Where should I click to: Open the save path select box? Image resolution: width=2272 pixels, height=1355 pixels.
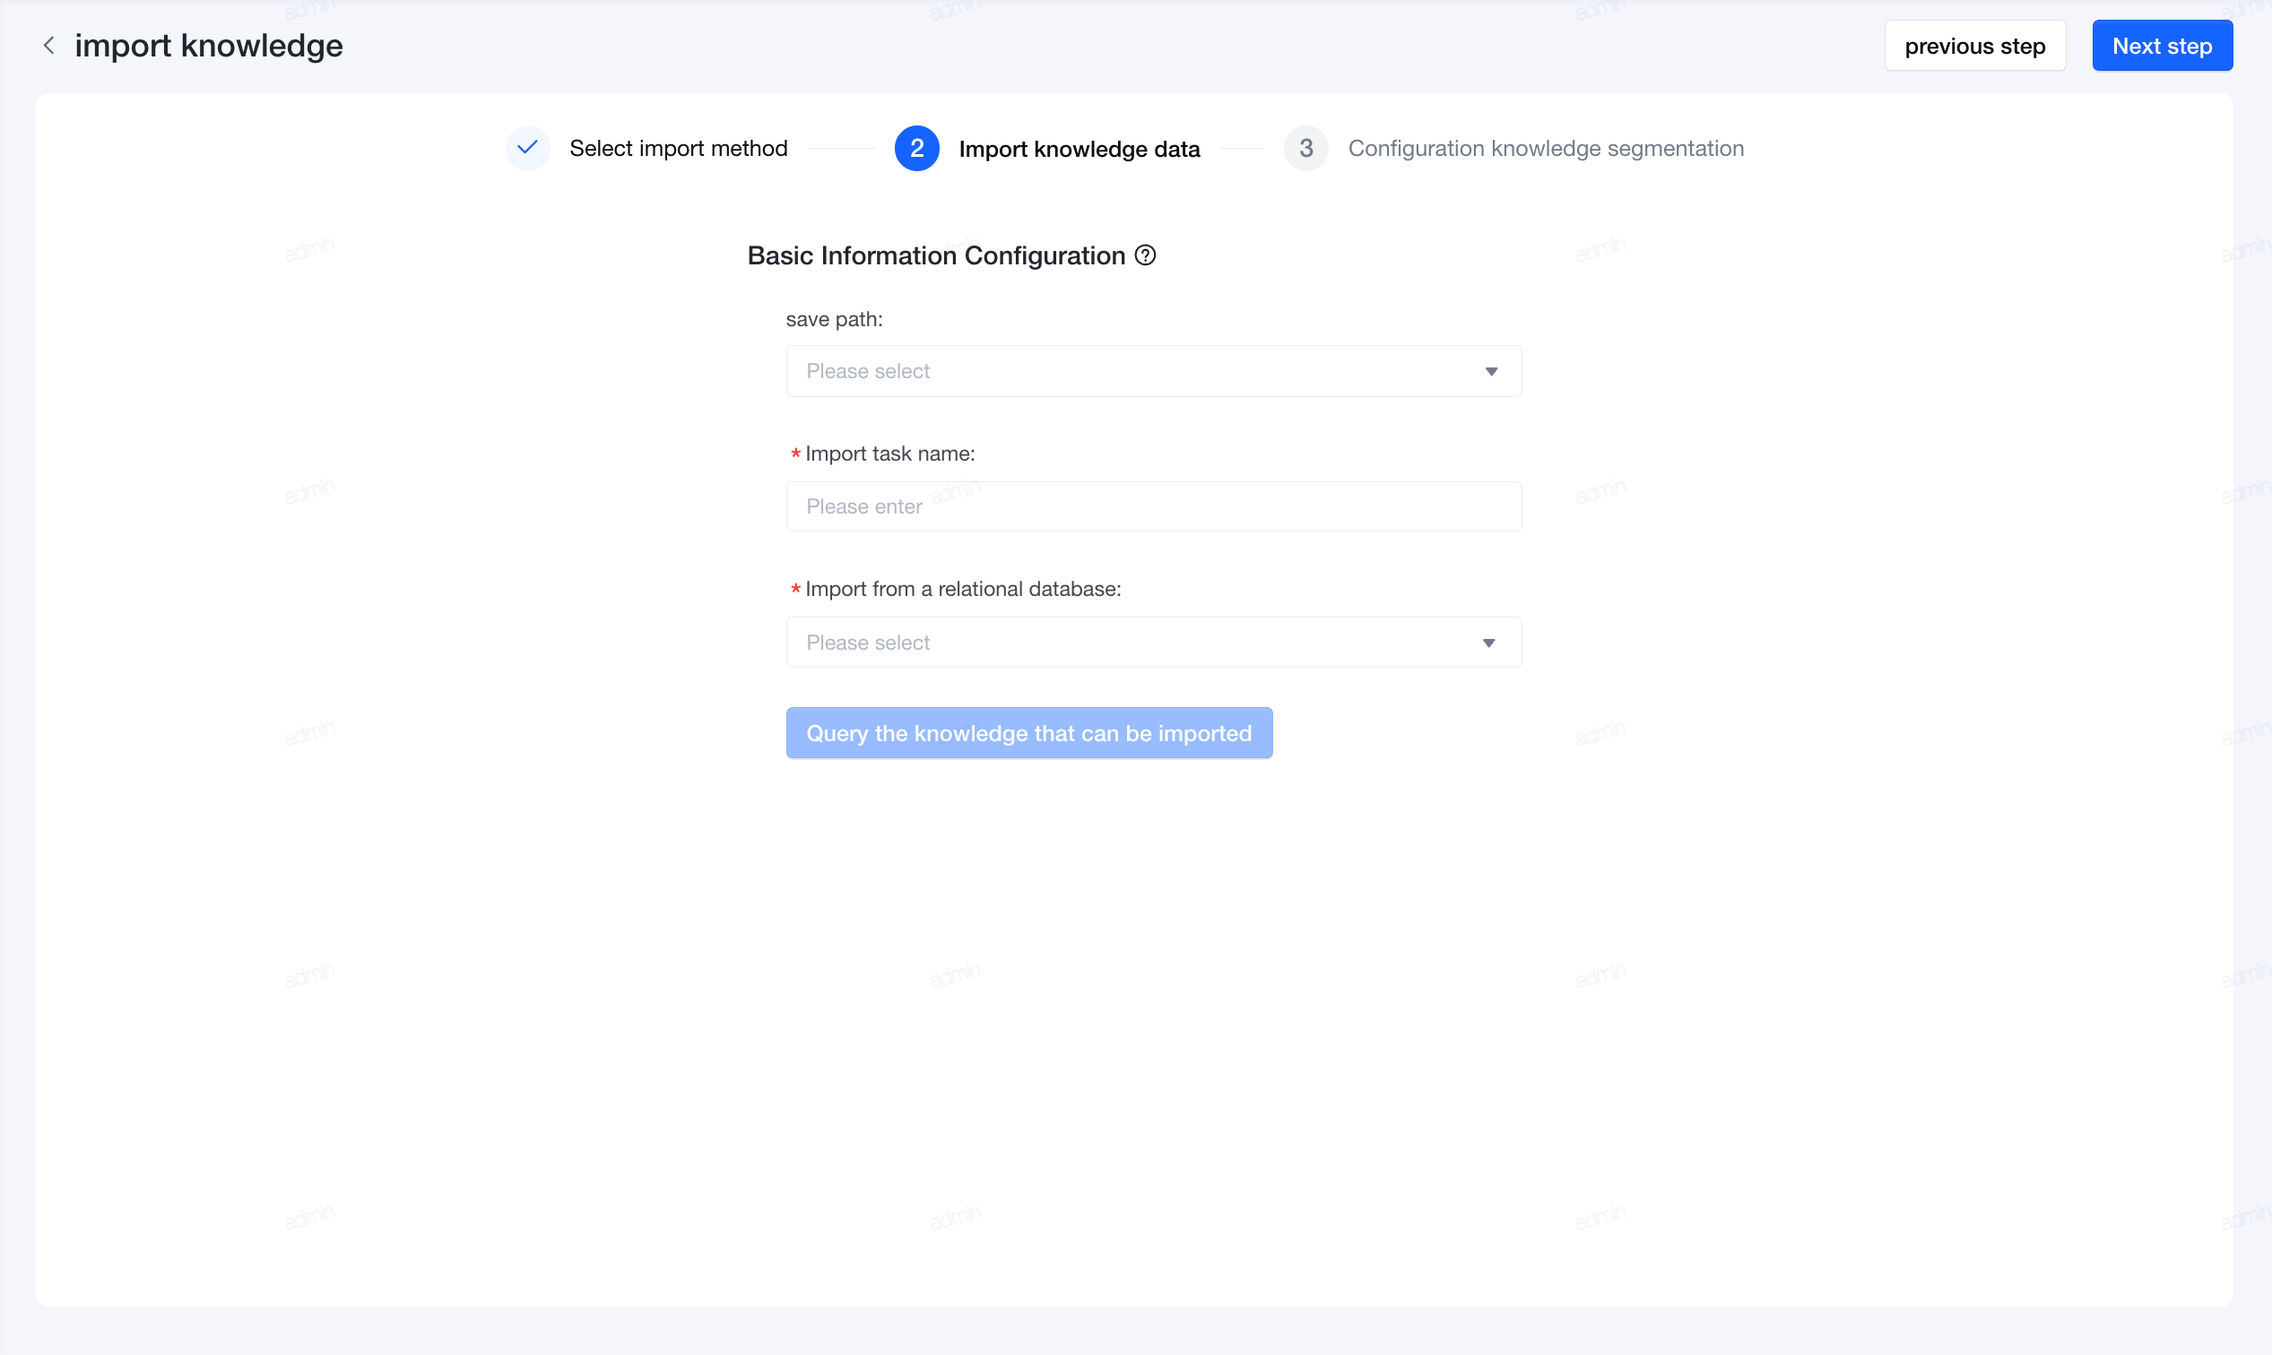pyautogui.click(x=1153, y=371)
